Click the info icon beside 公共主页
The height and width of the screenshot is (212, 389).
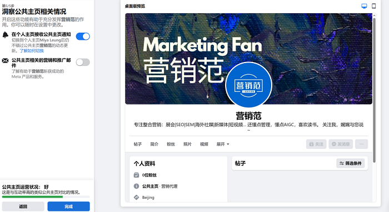pos(136,186)
